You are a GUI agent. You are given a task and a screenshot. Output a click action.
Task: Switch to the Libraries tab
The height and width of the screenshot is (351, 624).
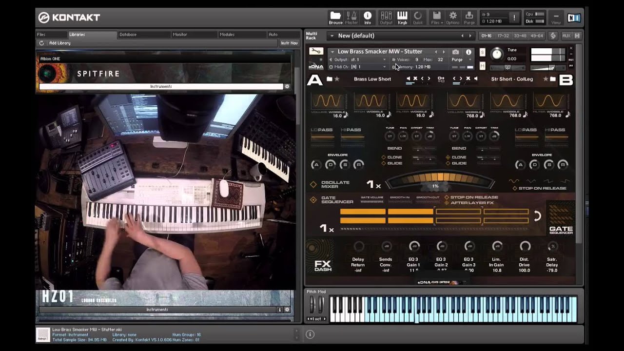(92, 35)
